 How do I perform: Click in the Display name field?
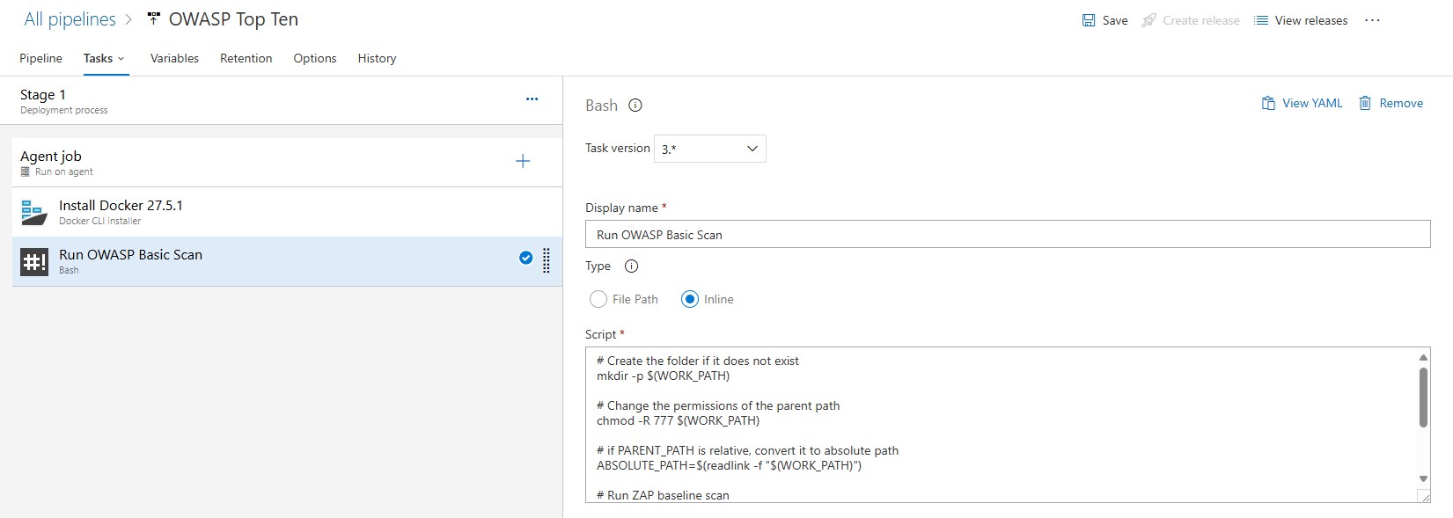pyautogui.click(x=1008, y=235)
